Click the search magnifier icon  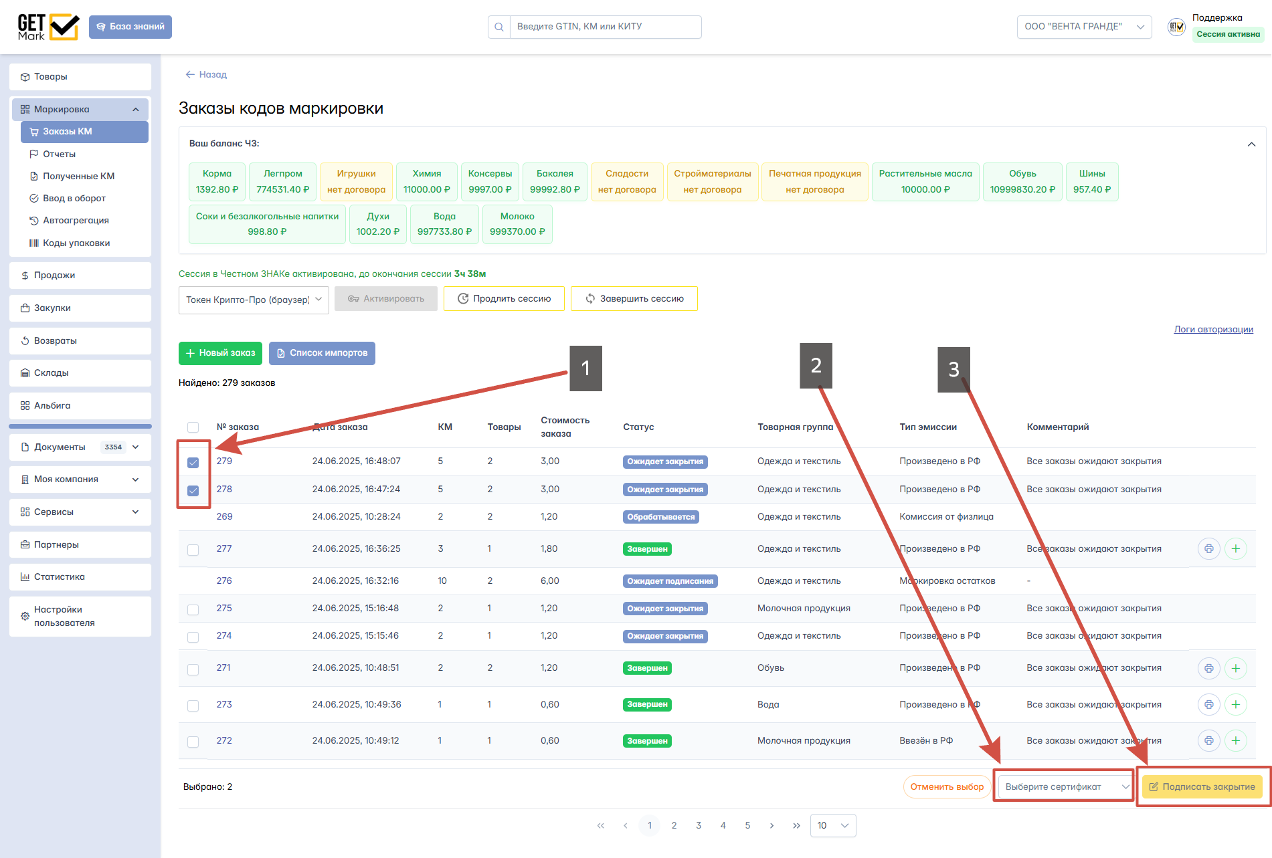tap(499, 27)
